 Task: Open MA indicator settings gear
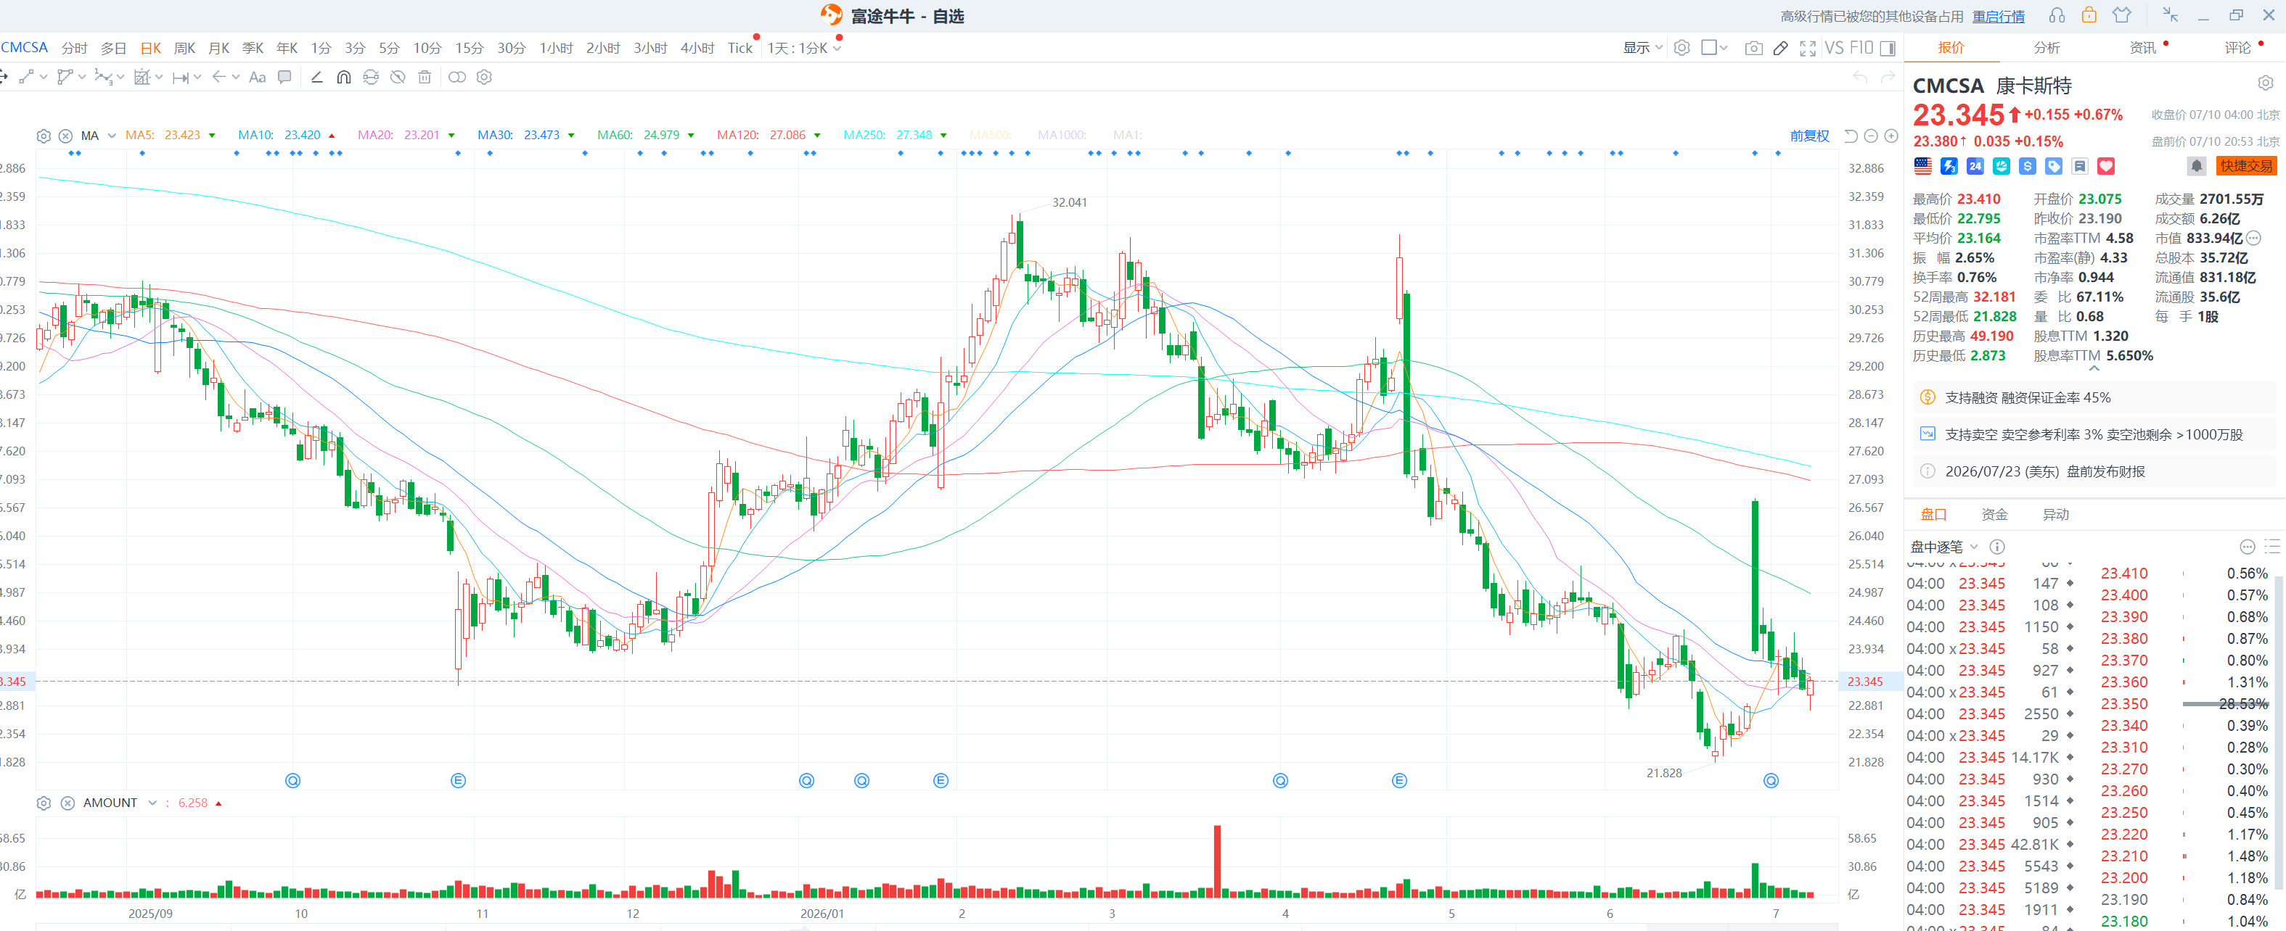pos(43,136)
